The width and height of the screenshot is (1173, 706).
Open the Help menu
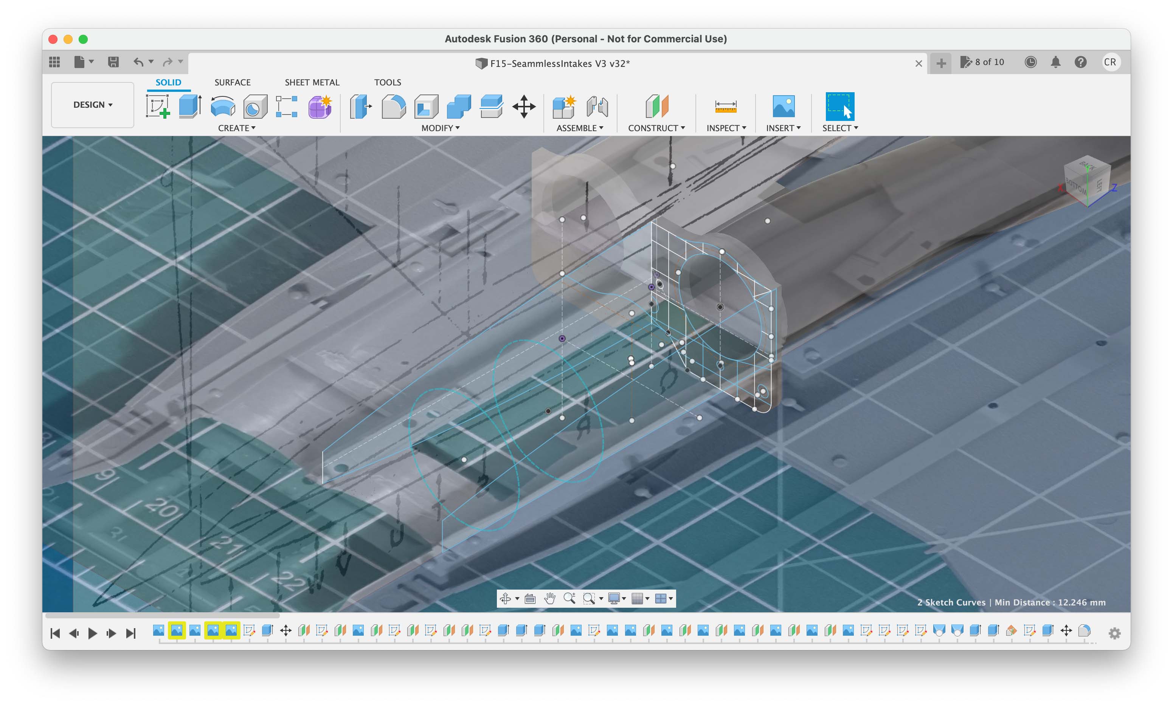(1080, 62)
